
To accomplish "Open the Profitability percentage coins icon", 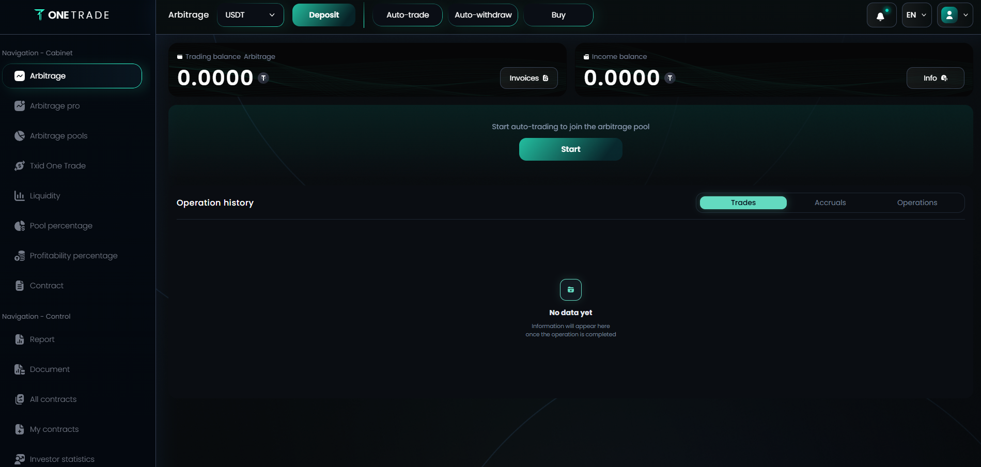I will point(20,256).
